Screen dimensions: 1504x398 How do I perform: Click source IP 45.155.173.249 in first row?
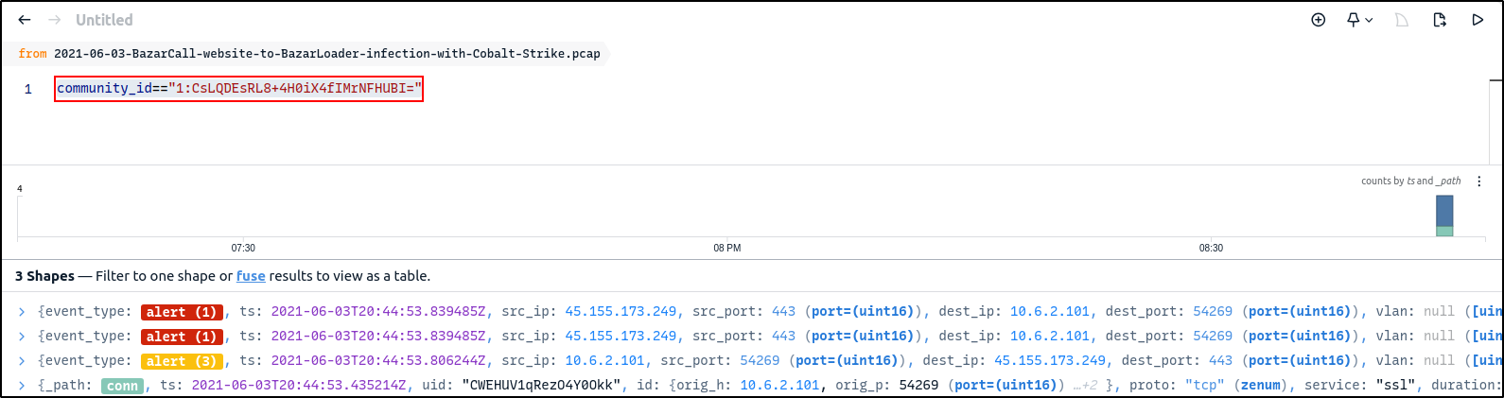(621, 312)
